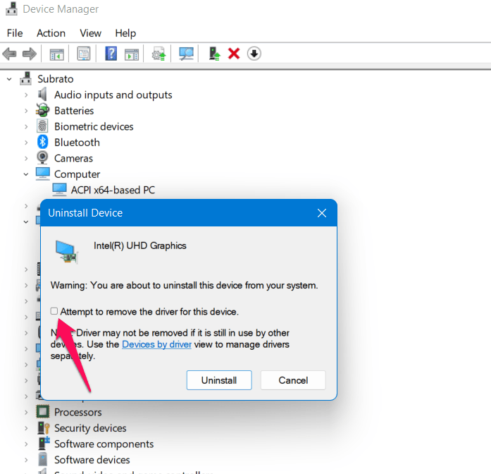Image resolution: width=491 pixels, height=474 pixels.
Task: Click red X Uninstall device icon
Action: pos(234,54)
